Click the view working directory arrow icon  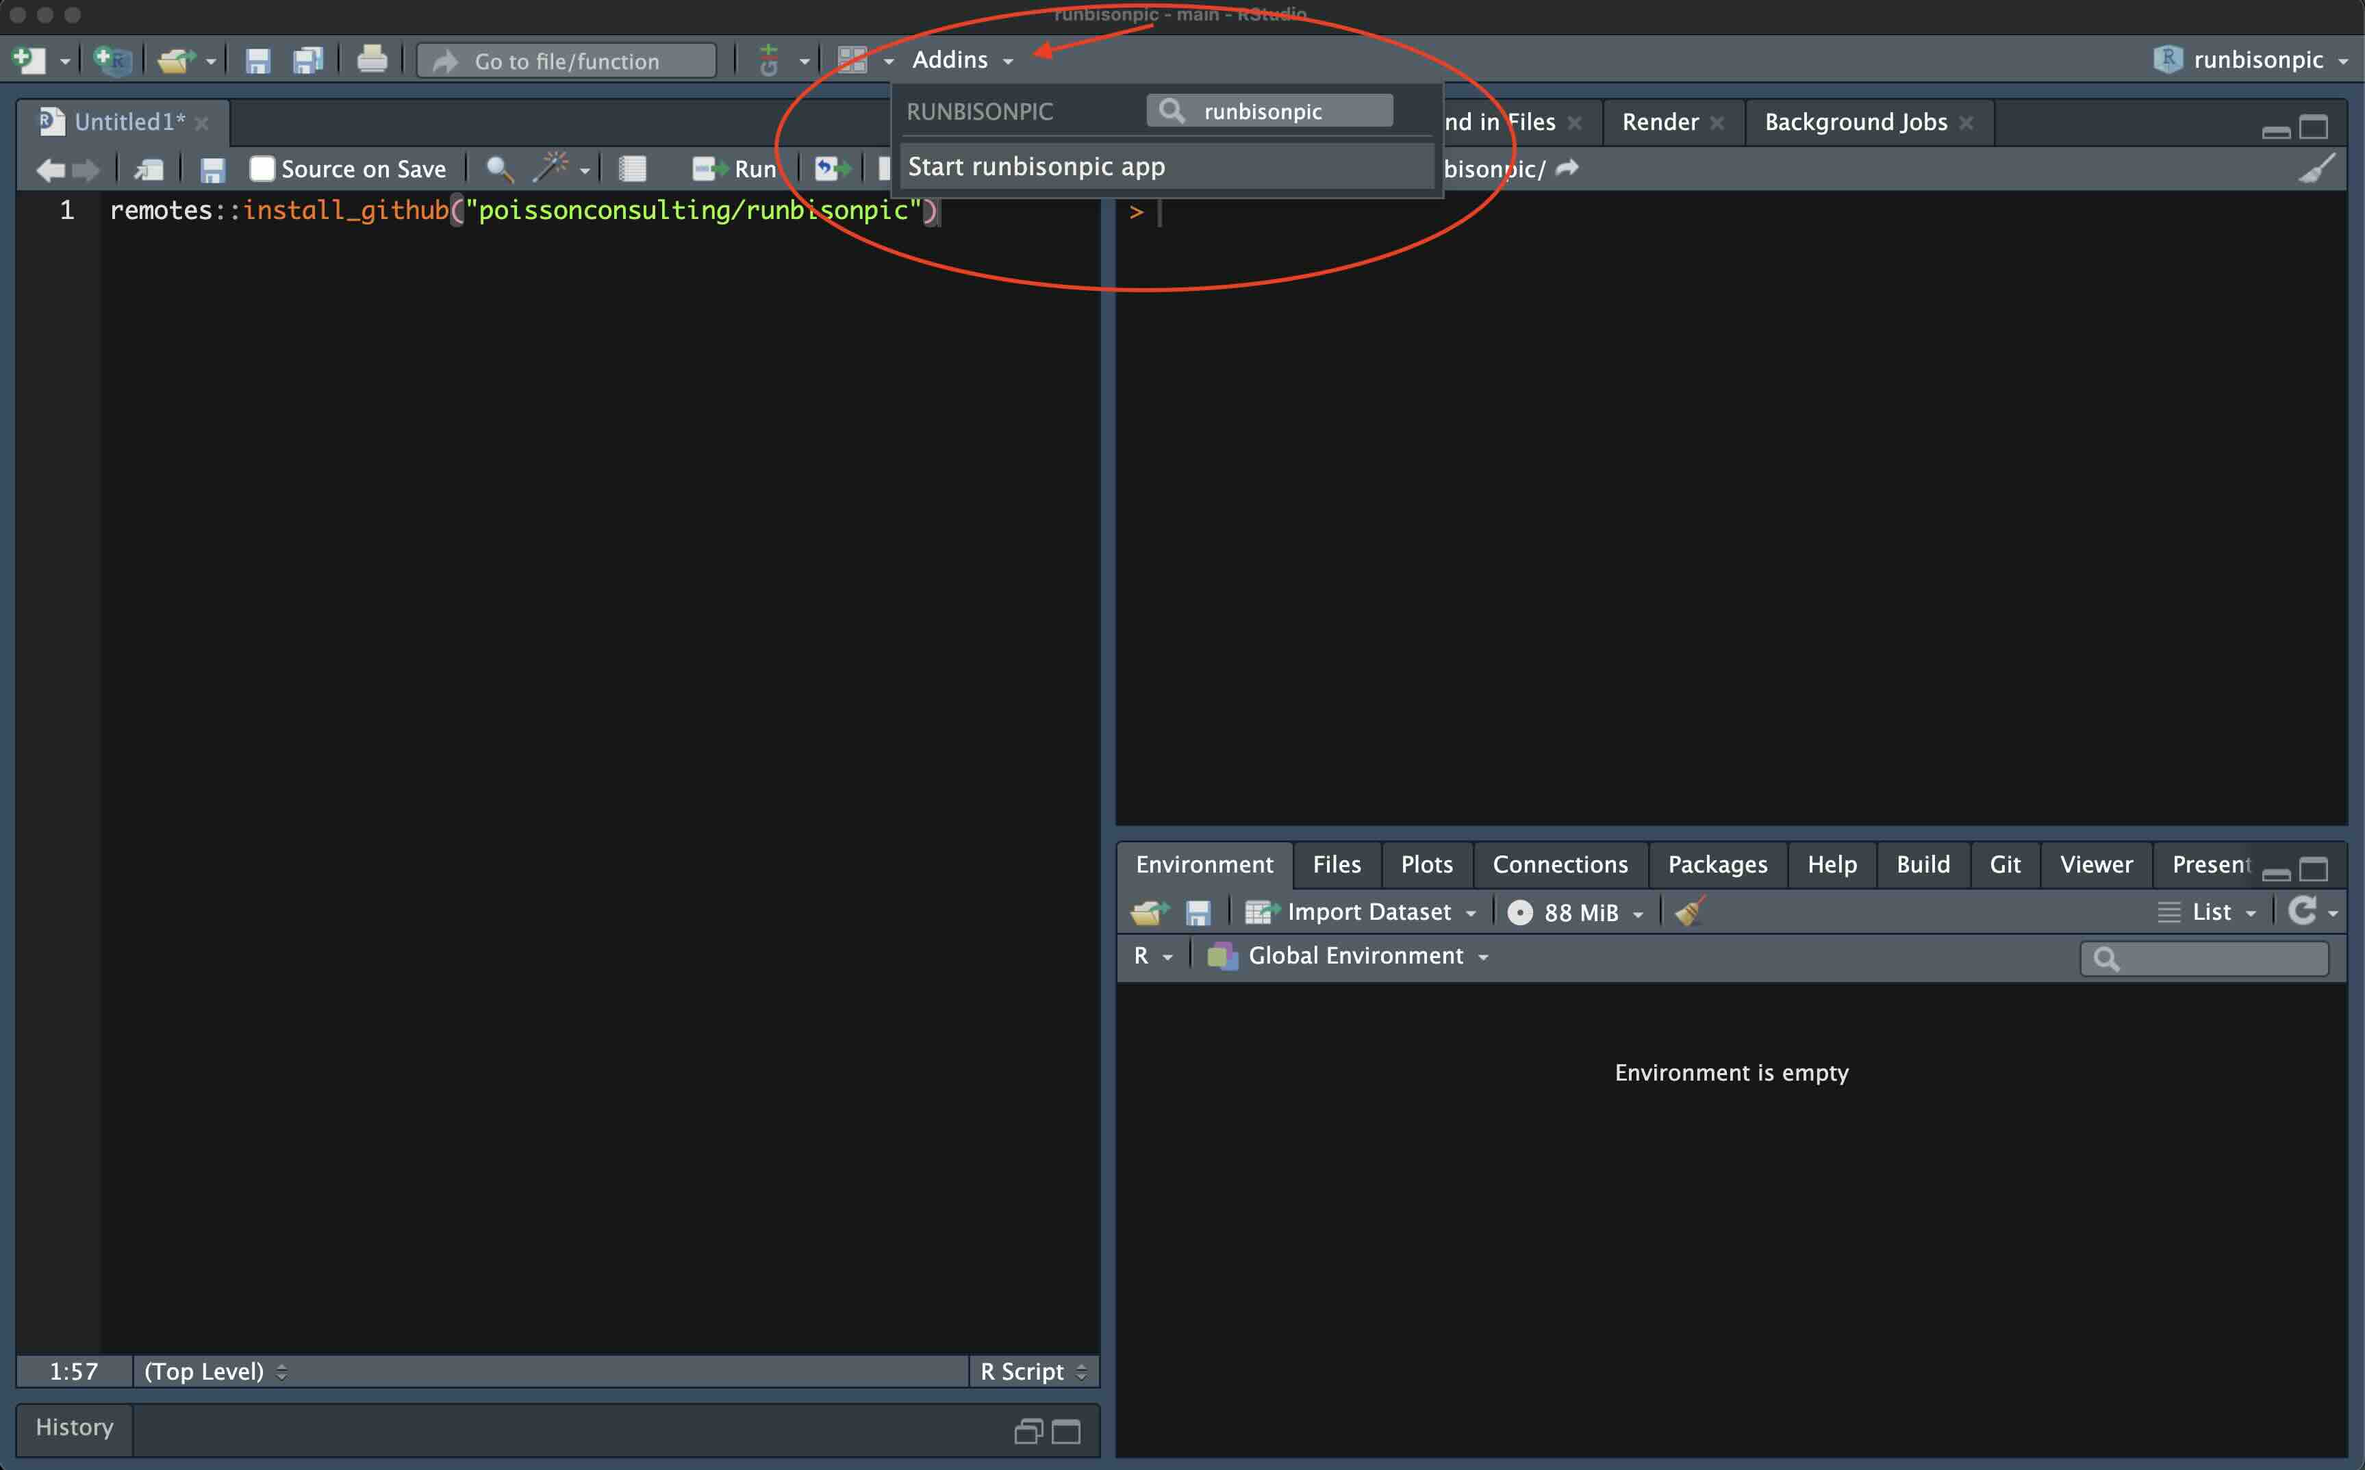click(x=1567, y=167)
